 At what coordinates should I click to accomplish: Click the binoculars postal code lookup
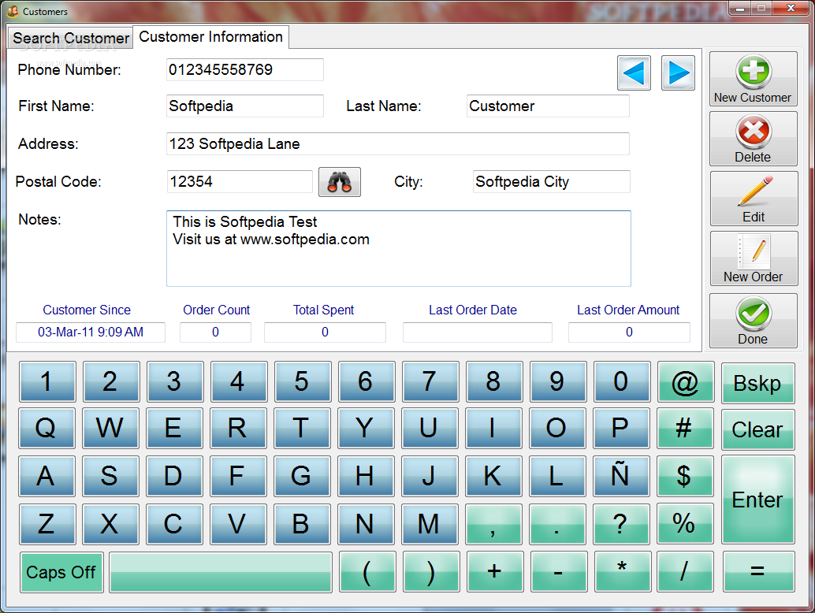[x=340, y=182]
